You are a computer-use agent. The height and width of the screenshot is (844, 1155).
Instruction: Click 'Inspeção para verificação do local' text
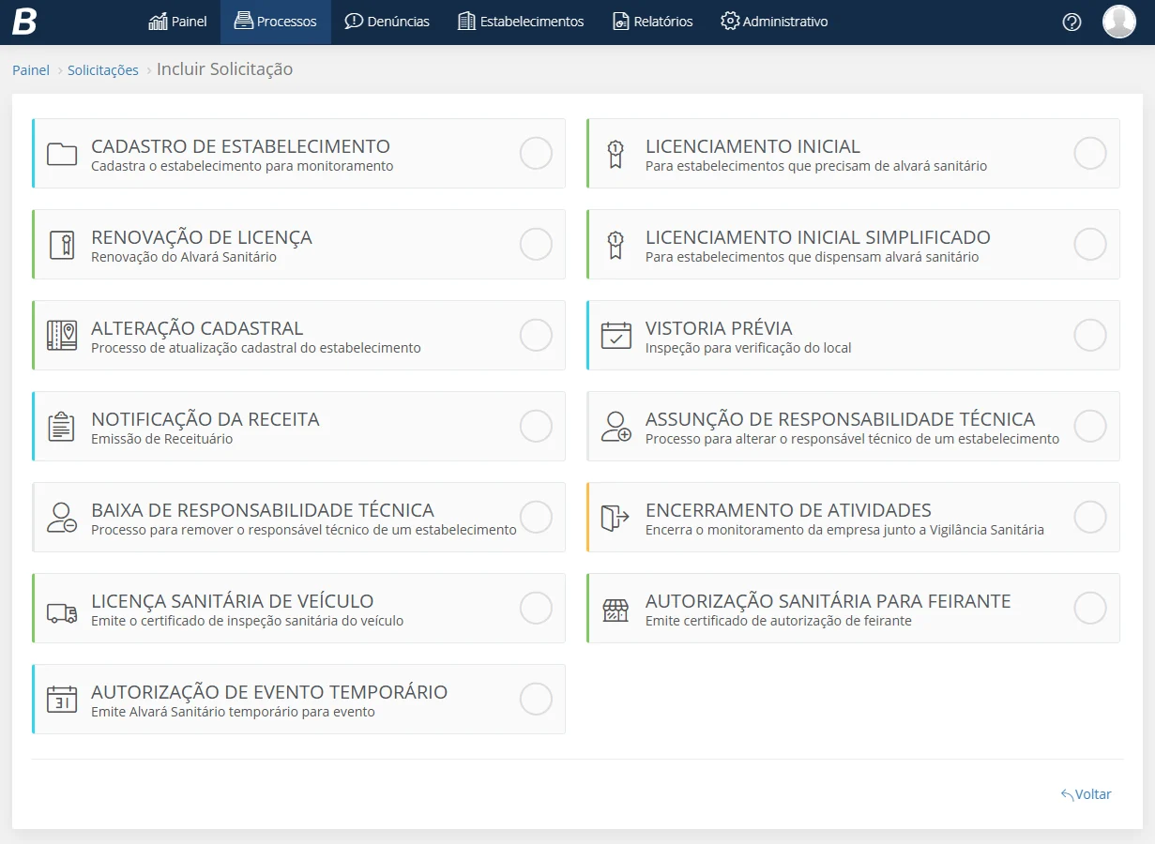[x=749, y=348]
